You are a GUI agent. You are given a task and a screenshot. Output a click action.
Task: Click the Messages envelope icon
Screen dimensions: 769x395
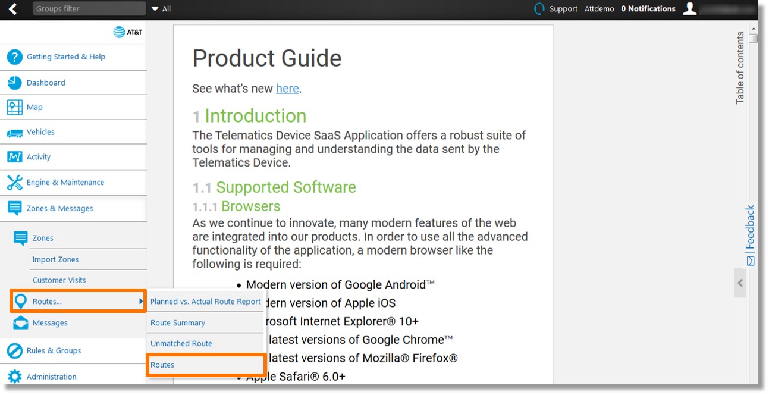21,323
